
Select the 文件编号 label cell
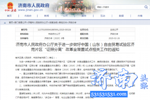click(x=24, y=38)
